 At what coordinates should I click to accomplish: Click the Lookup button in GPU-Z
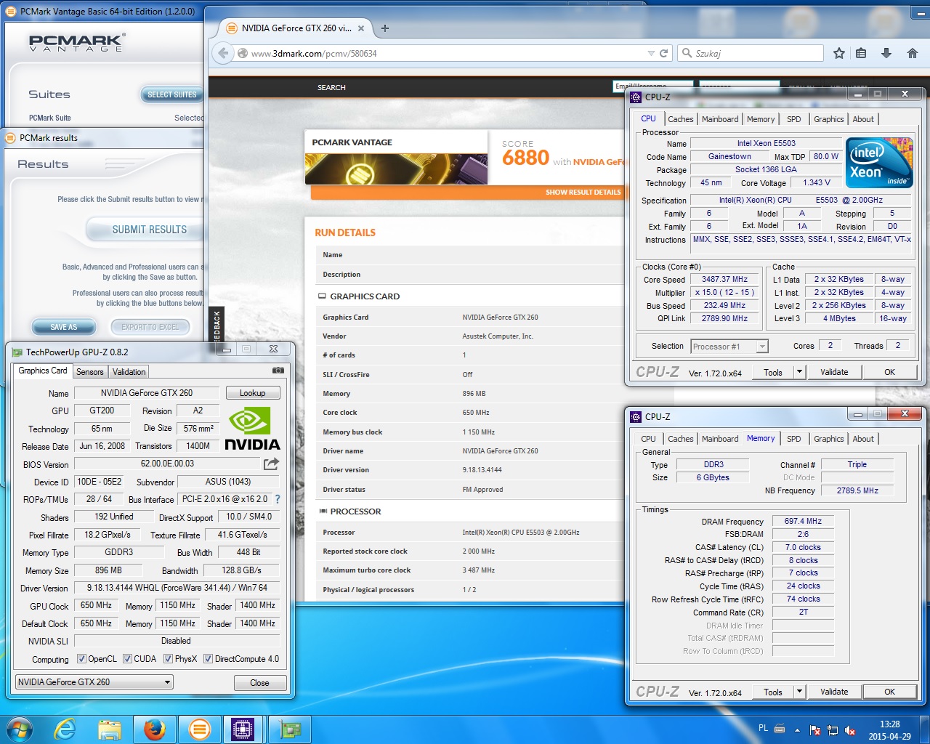(253, 393)
